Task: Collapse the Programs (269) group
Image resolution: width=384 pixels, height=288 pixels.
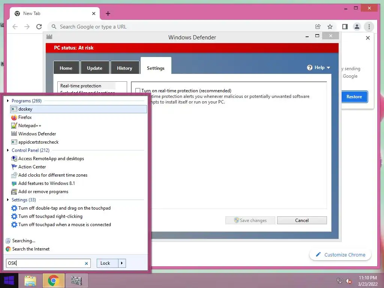Action: [x=8, y=100]
